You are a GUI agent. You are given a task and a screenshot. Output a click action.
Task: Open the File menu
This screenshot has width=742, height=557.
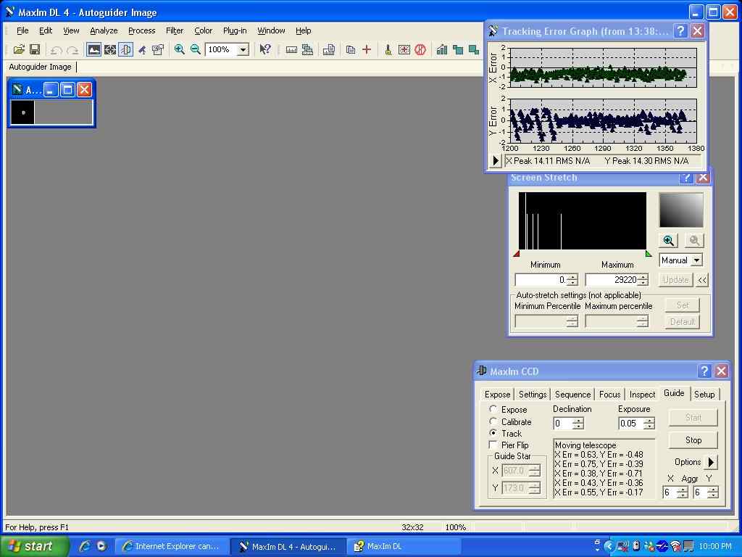pos(22,30)
